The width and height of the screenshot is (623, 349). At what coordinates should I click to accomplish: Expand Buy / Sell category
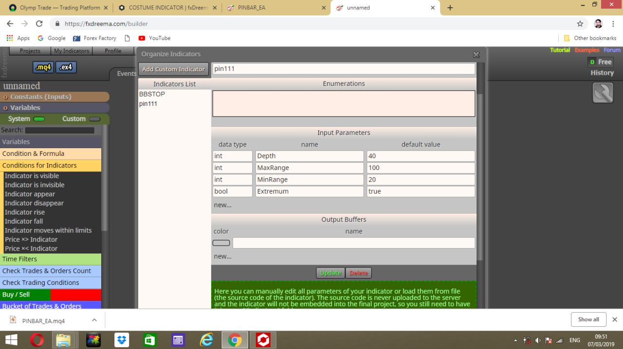(51, 295)
